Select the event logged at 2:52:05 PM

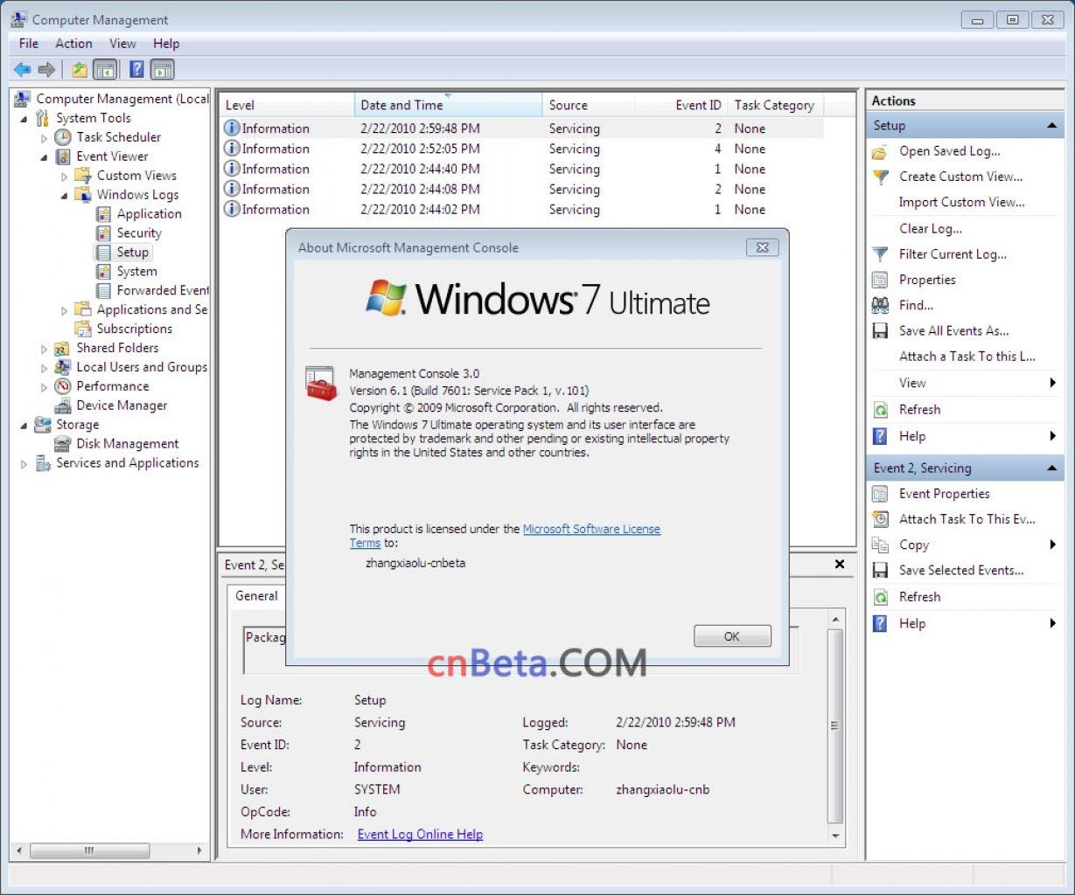coord(522,149)
